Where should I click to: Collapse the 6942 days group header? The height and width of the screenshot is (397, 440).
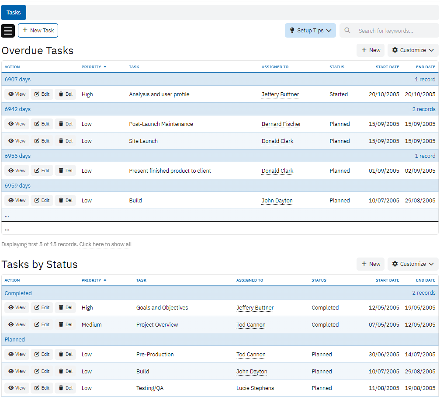coord(17,109)
